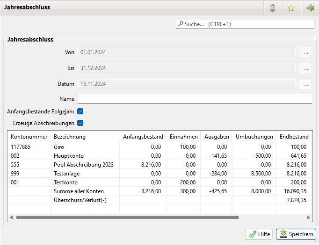This screenshot has height=245, width=319.
Task: Open date picker for Bis field
Action: pyautogui.click(x=305, y=68)
